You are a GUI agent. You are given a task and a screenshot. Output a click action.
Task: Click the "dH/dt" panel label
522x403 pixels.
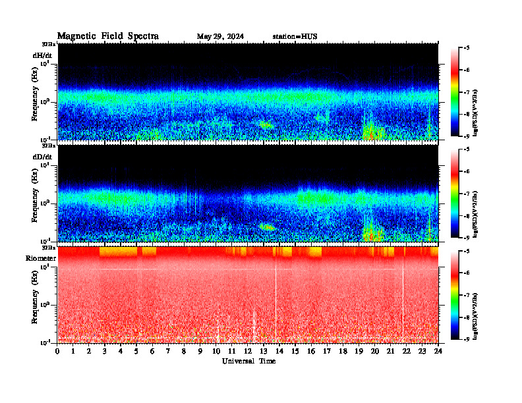coord(42,55)
